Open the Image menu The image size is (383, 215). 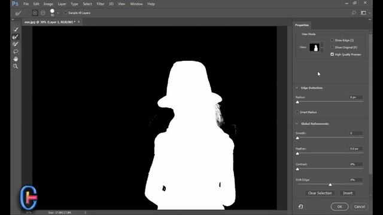coord(48,4)
